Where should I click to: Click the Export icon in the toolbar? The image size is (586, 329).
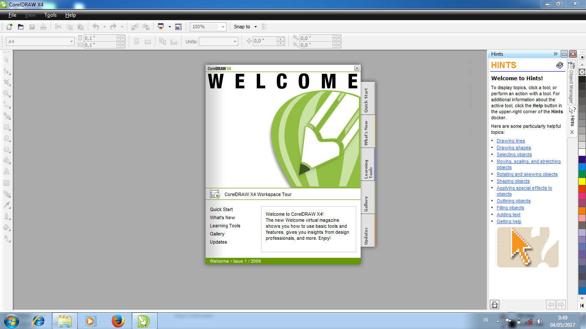[146, 27]
